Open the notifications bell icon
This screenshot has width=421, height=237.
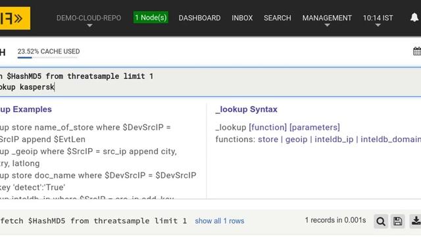click(x=414, y=18)
